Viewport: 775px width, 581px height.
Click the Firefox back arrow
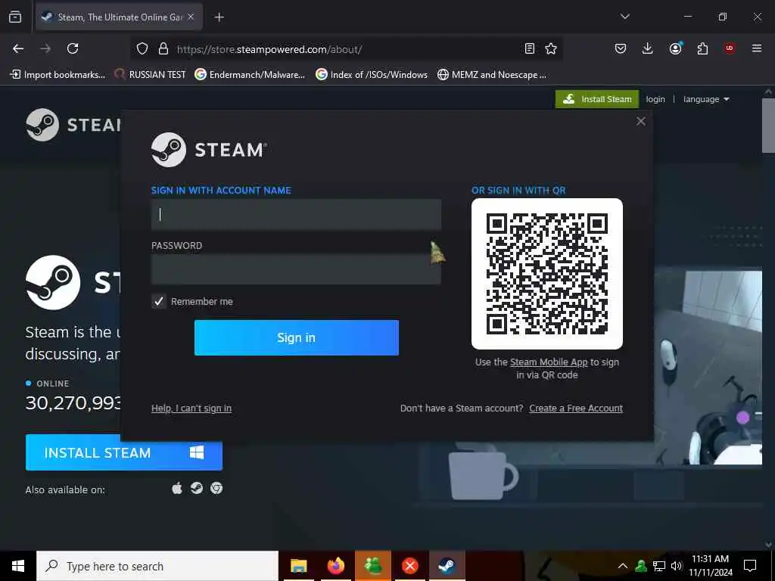[x=18, y=48]
